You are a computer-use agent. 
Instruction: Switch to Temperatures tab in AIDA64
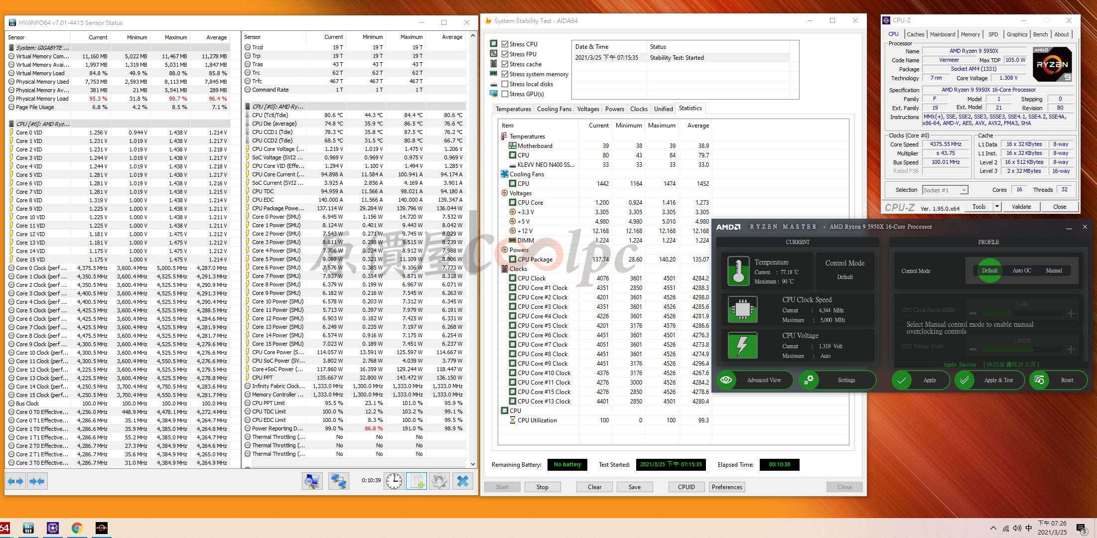(513, 109)
